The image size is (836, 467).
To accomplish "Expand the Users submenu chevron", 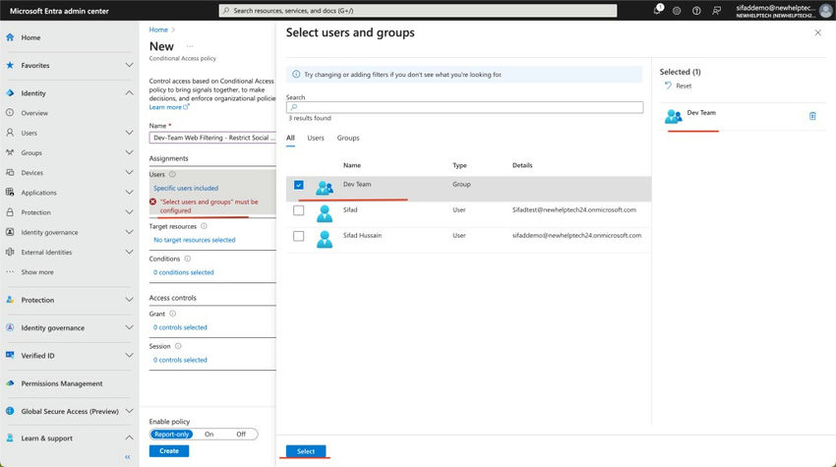I will (x=129, y=132).
